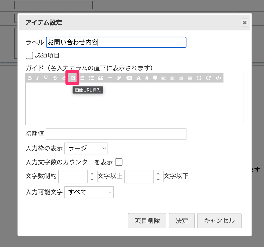Image resolution: width=264 pixels, height=247 pixels.
Task: Insert a blockquote in the guide
Action: 101,78
